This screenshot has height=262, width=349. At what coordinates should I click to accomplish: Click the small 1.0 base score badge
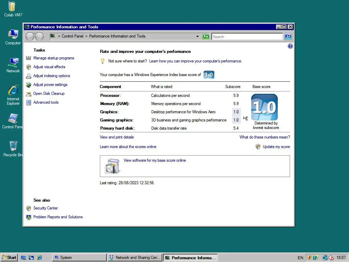pyautogui.click(x=209, y=75)
